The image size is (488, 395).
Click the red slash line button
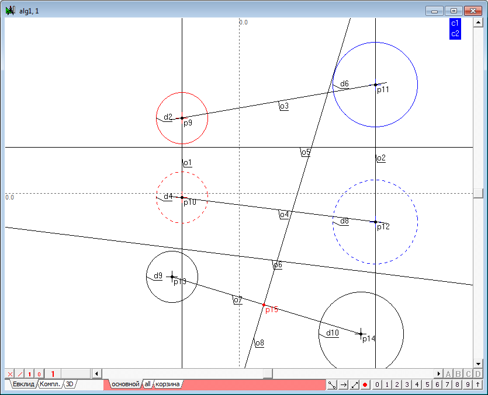tap(20, 374)
